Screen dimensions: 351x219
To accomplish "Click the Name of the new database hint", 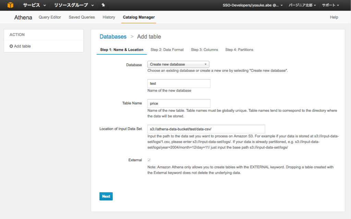I will click(x=169, y=90).
